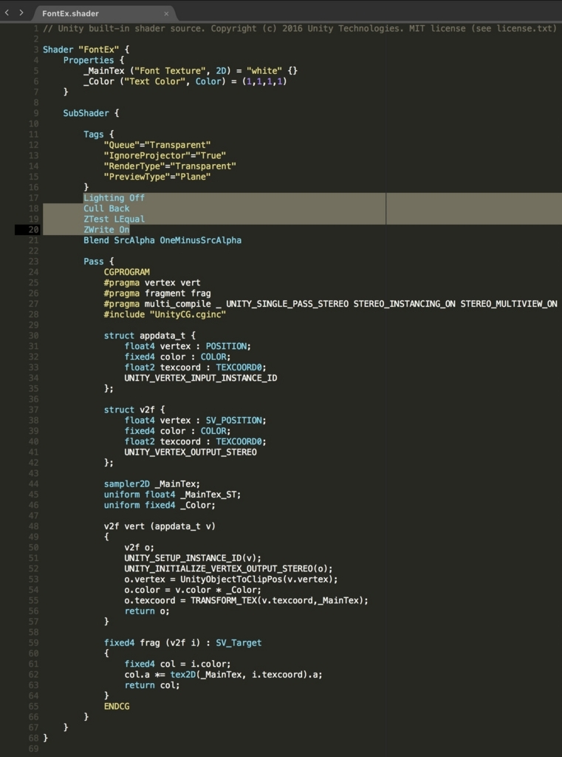
Task: Click 'CGPROGRAM' on line 24
Action: click(x=127, y=272)
